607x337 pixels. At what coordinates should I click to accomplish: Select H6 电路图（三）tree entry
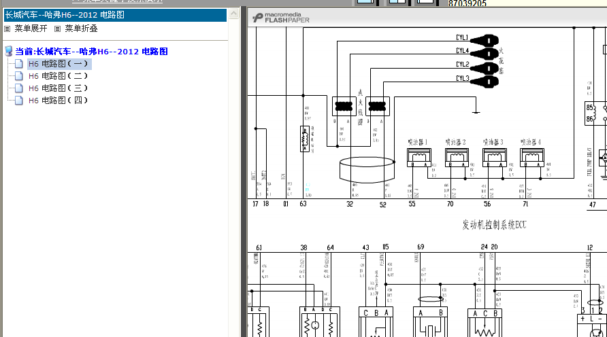coord(58,88)
